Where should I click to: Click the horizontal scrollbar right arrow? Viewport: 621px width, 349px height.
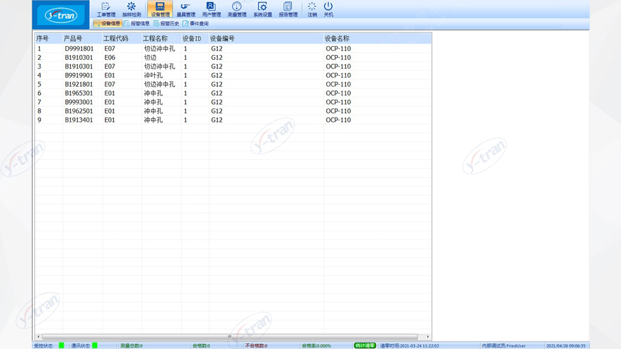pyautogui.click(x=428, y=337)
